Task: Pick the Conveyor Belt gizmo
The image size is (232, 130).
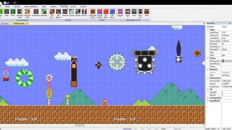Action: [x=28, y=14]
